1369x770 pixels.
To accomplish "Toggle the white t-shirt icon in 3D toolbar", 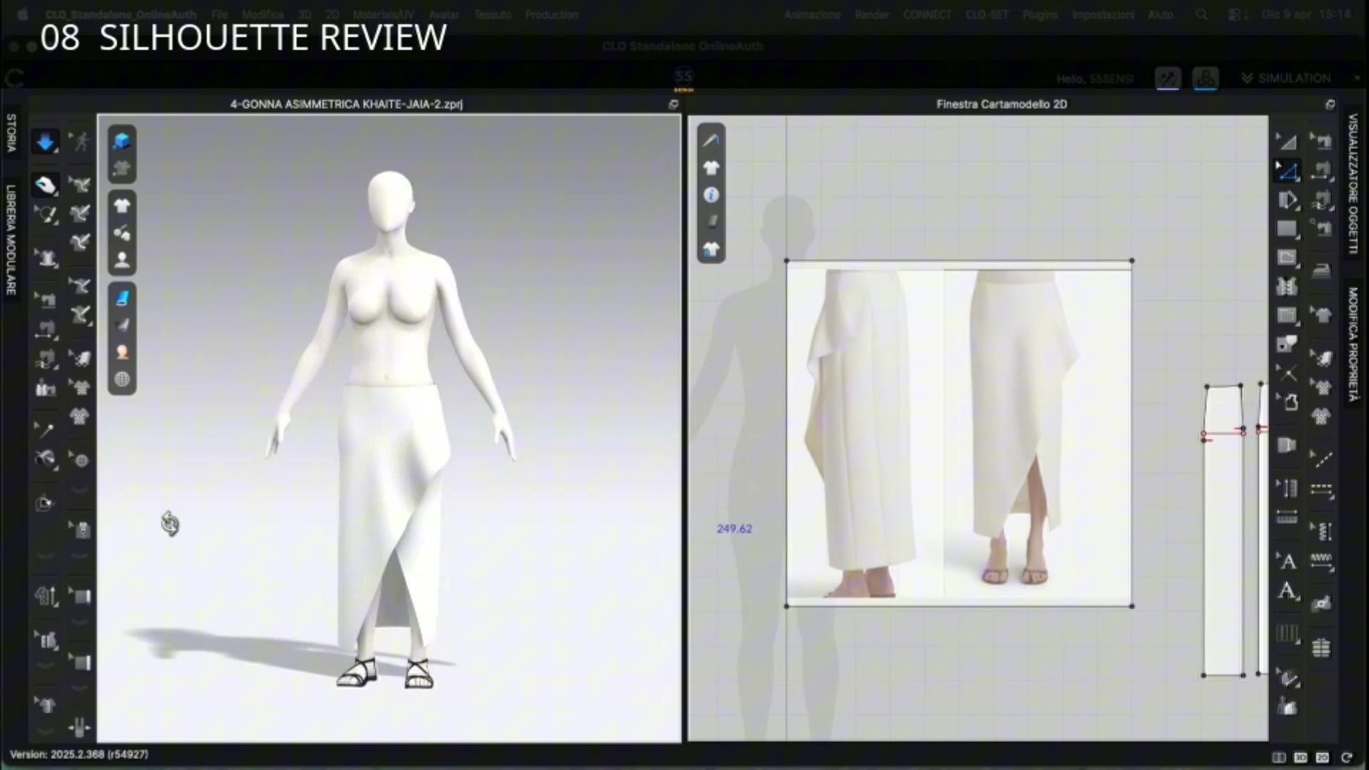I will 122,205.
